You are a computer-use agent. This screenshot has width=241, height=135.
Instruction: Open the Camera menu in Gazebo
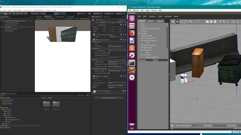click(152, 16)
